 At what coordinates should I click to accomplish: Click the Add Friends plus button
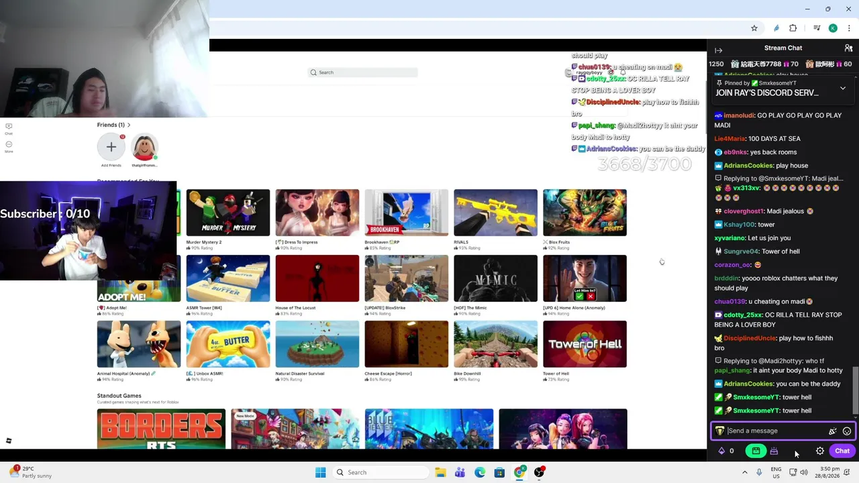pyautogui.click(x=111, y=147)
